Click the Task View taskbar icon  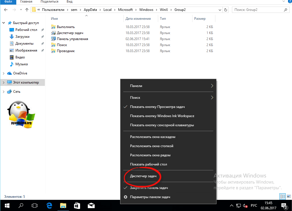(x=35, y=205)
